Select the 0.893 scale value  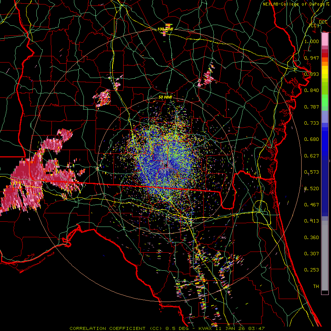pos(312,74)
